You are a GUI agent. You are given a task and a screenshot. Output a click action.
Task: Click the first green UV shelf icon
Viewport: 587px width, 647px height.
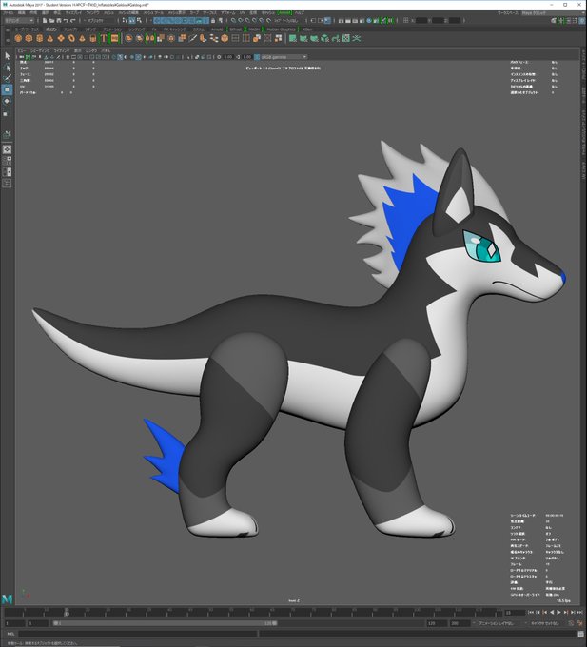[x=293, y=38]
